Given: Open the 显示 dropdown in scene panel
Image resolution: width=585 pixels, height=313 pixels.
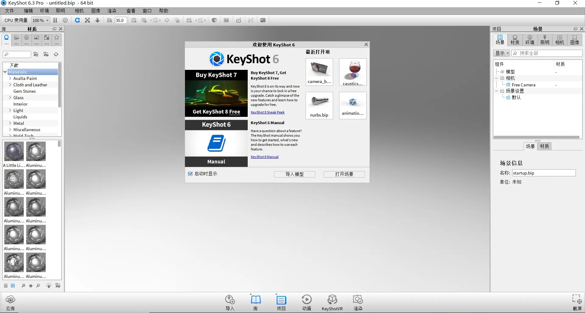Looking at the screenshot, I should [501, 53].
